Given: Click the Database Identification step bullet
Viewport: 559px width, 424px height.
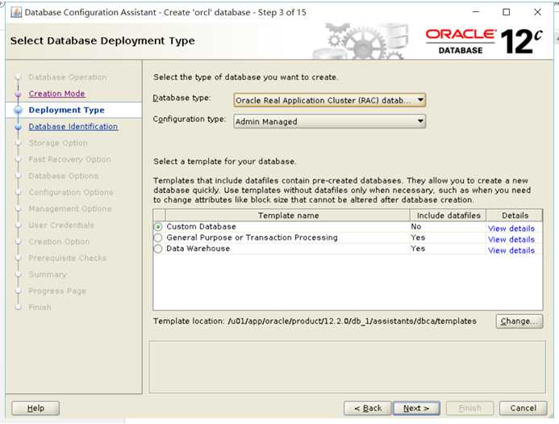Looking at the screenshot, I should 19,127.
